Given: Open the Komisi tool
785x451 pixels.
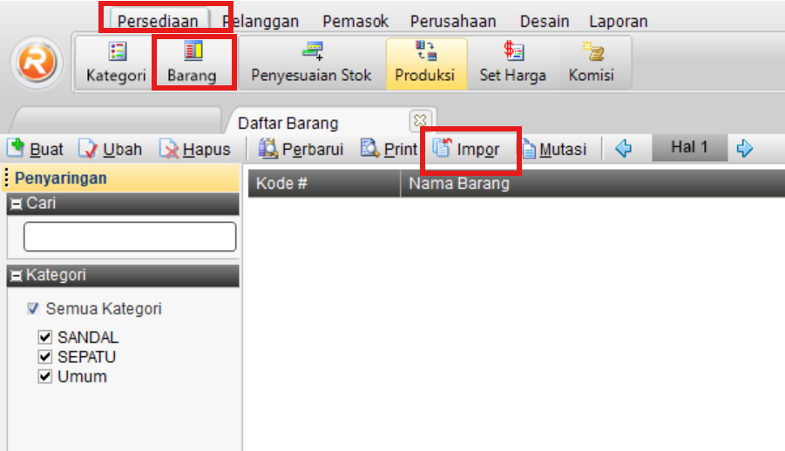Looking at the screenshot, I should (591, 63).
